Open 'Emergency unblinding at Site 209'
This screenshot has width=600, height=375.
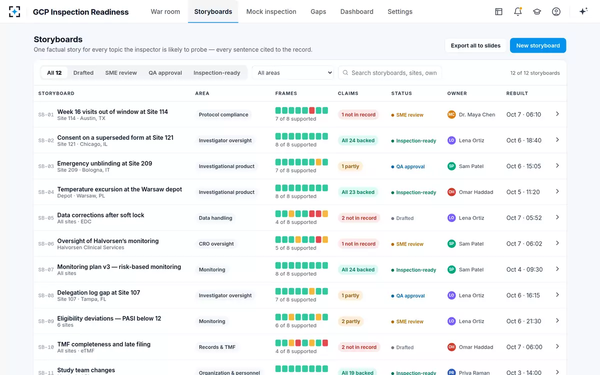coord(104,163)
